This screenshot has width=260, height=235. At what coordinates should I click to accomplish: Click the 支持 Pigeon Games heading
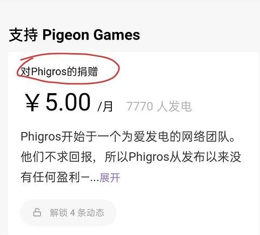[x=75, y=35]
